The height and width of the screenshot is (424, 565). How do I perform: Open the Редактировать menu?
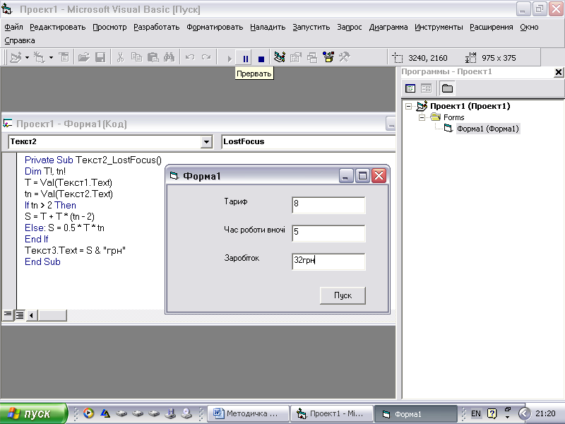pos(58,27)
